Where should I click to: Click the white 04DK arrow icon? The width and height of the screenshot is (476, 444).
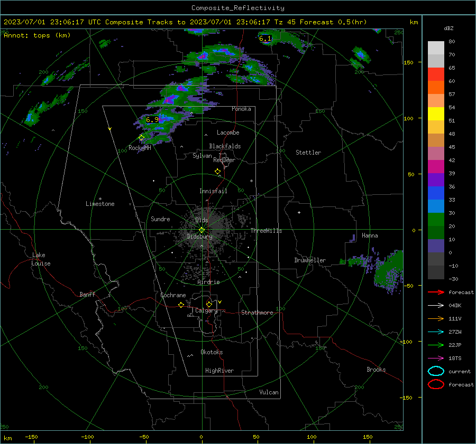tap(436, 306)
